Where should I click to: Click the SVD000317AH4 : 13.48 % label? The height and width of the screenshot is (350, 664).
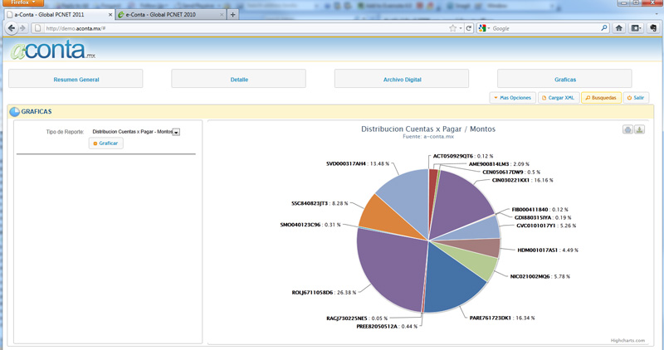358,163
